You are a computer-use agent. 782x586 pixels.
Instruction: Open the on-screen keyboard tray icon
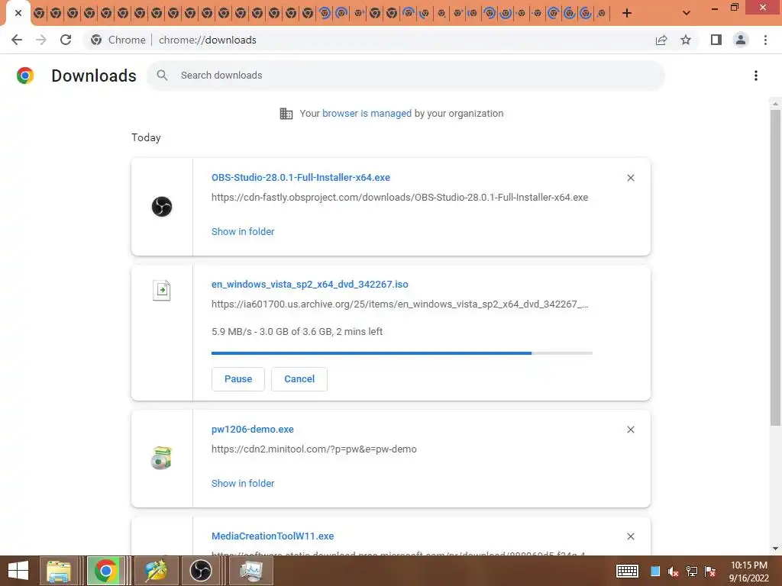coord(627,571)
